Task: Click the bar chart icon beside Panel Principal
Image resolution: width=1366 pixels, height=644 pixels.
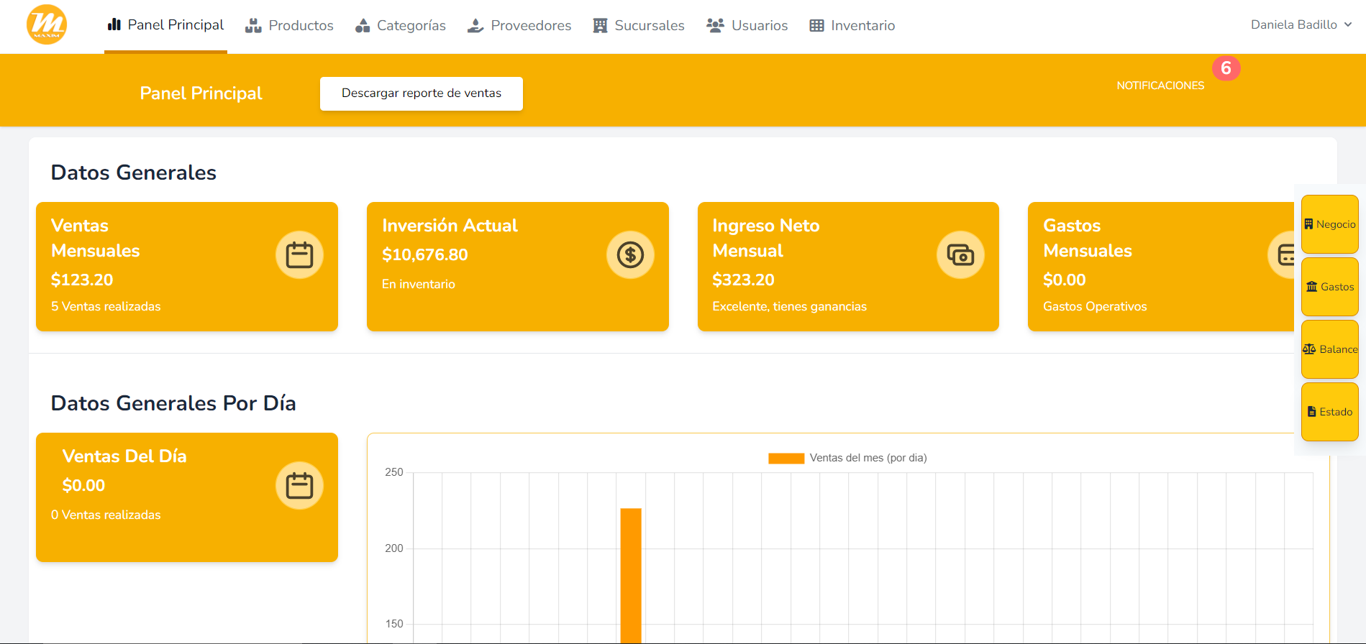Action: (x=114, y=24)
